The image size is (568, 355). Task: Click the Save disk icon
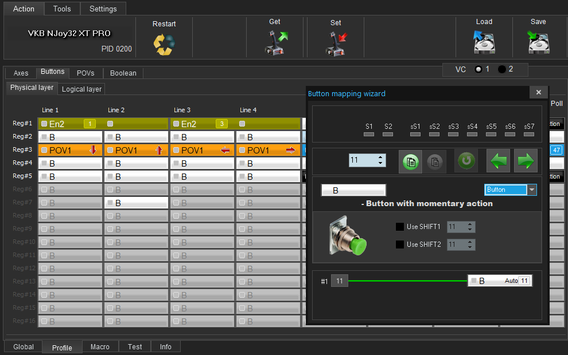click(538, 43)
